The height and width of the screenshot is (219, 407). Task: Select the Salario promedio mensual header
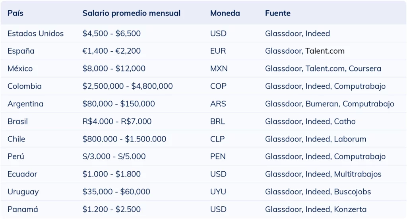131,13
